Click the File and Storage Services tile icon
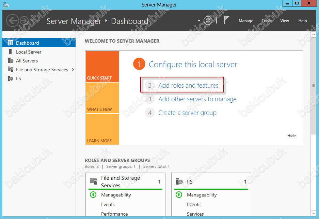 [94, 181]
